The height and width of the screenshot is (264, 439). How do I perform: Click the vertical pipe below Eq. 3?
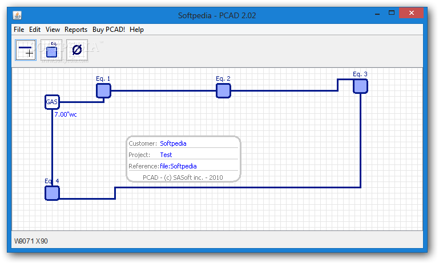[x=360, y=141]
